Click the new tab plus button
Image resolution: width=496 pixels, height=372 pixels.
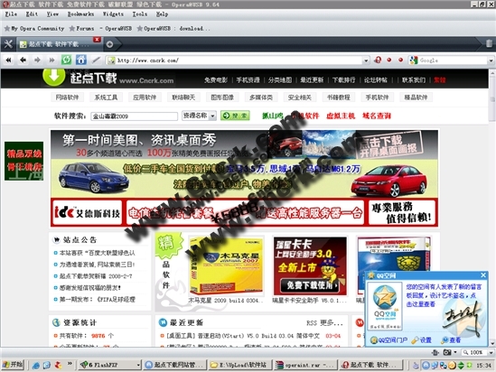[109, 44]
